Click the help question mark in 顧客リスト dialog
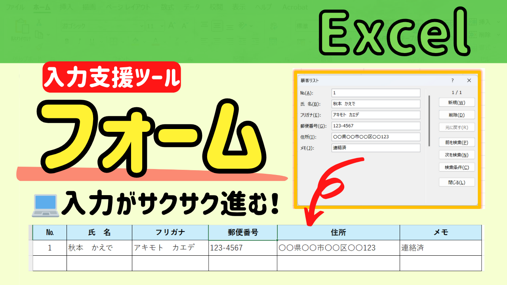The height and width of the screenshot is (285, 507). (x=453, y=80)
